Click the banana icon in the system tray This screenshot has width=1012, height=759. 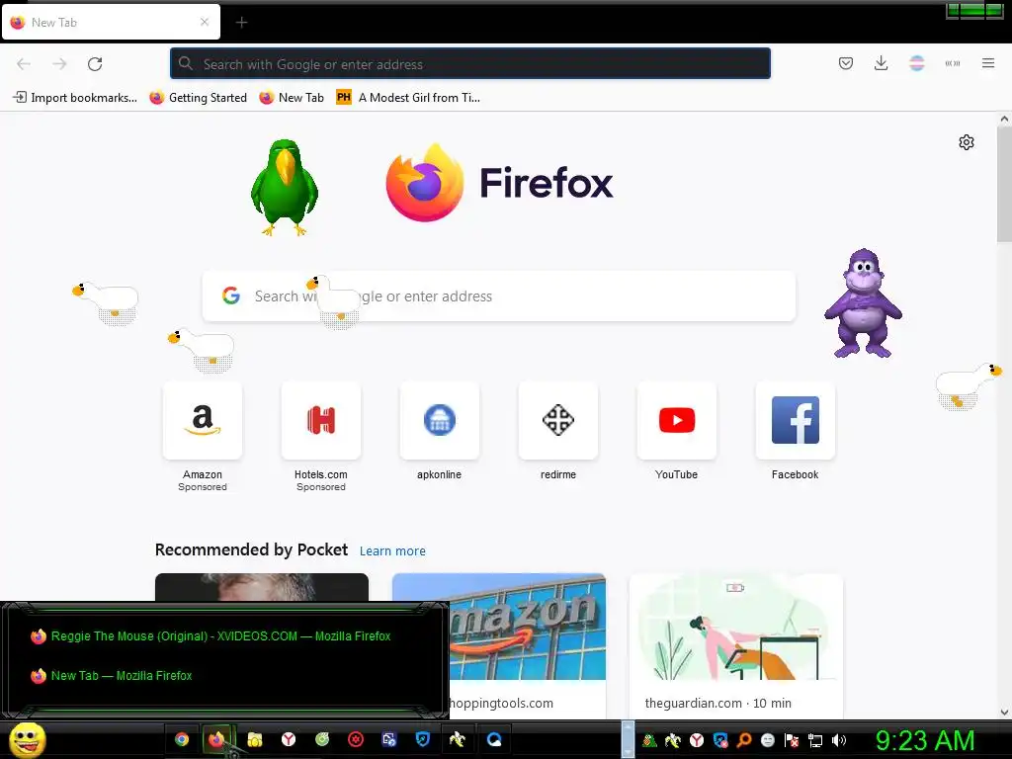click(x=673, y=741)
